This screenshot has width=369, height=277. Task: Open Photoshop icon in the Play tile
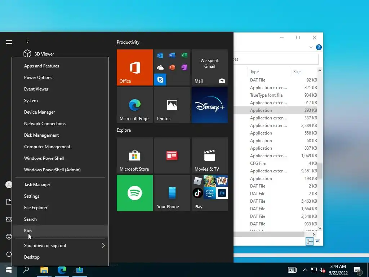click(x=222, y=193)
